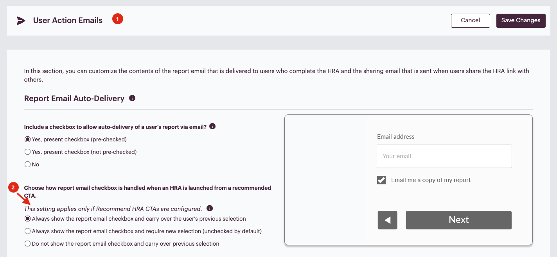Click the red number 2 annotation badge
557x257 pixels.
click(x=13, y=188)
